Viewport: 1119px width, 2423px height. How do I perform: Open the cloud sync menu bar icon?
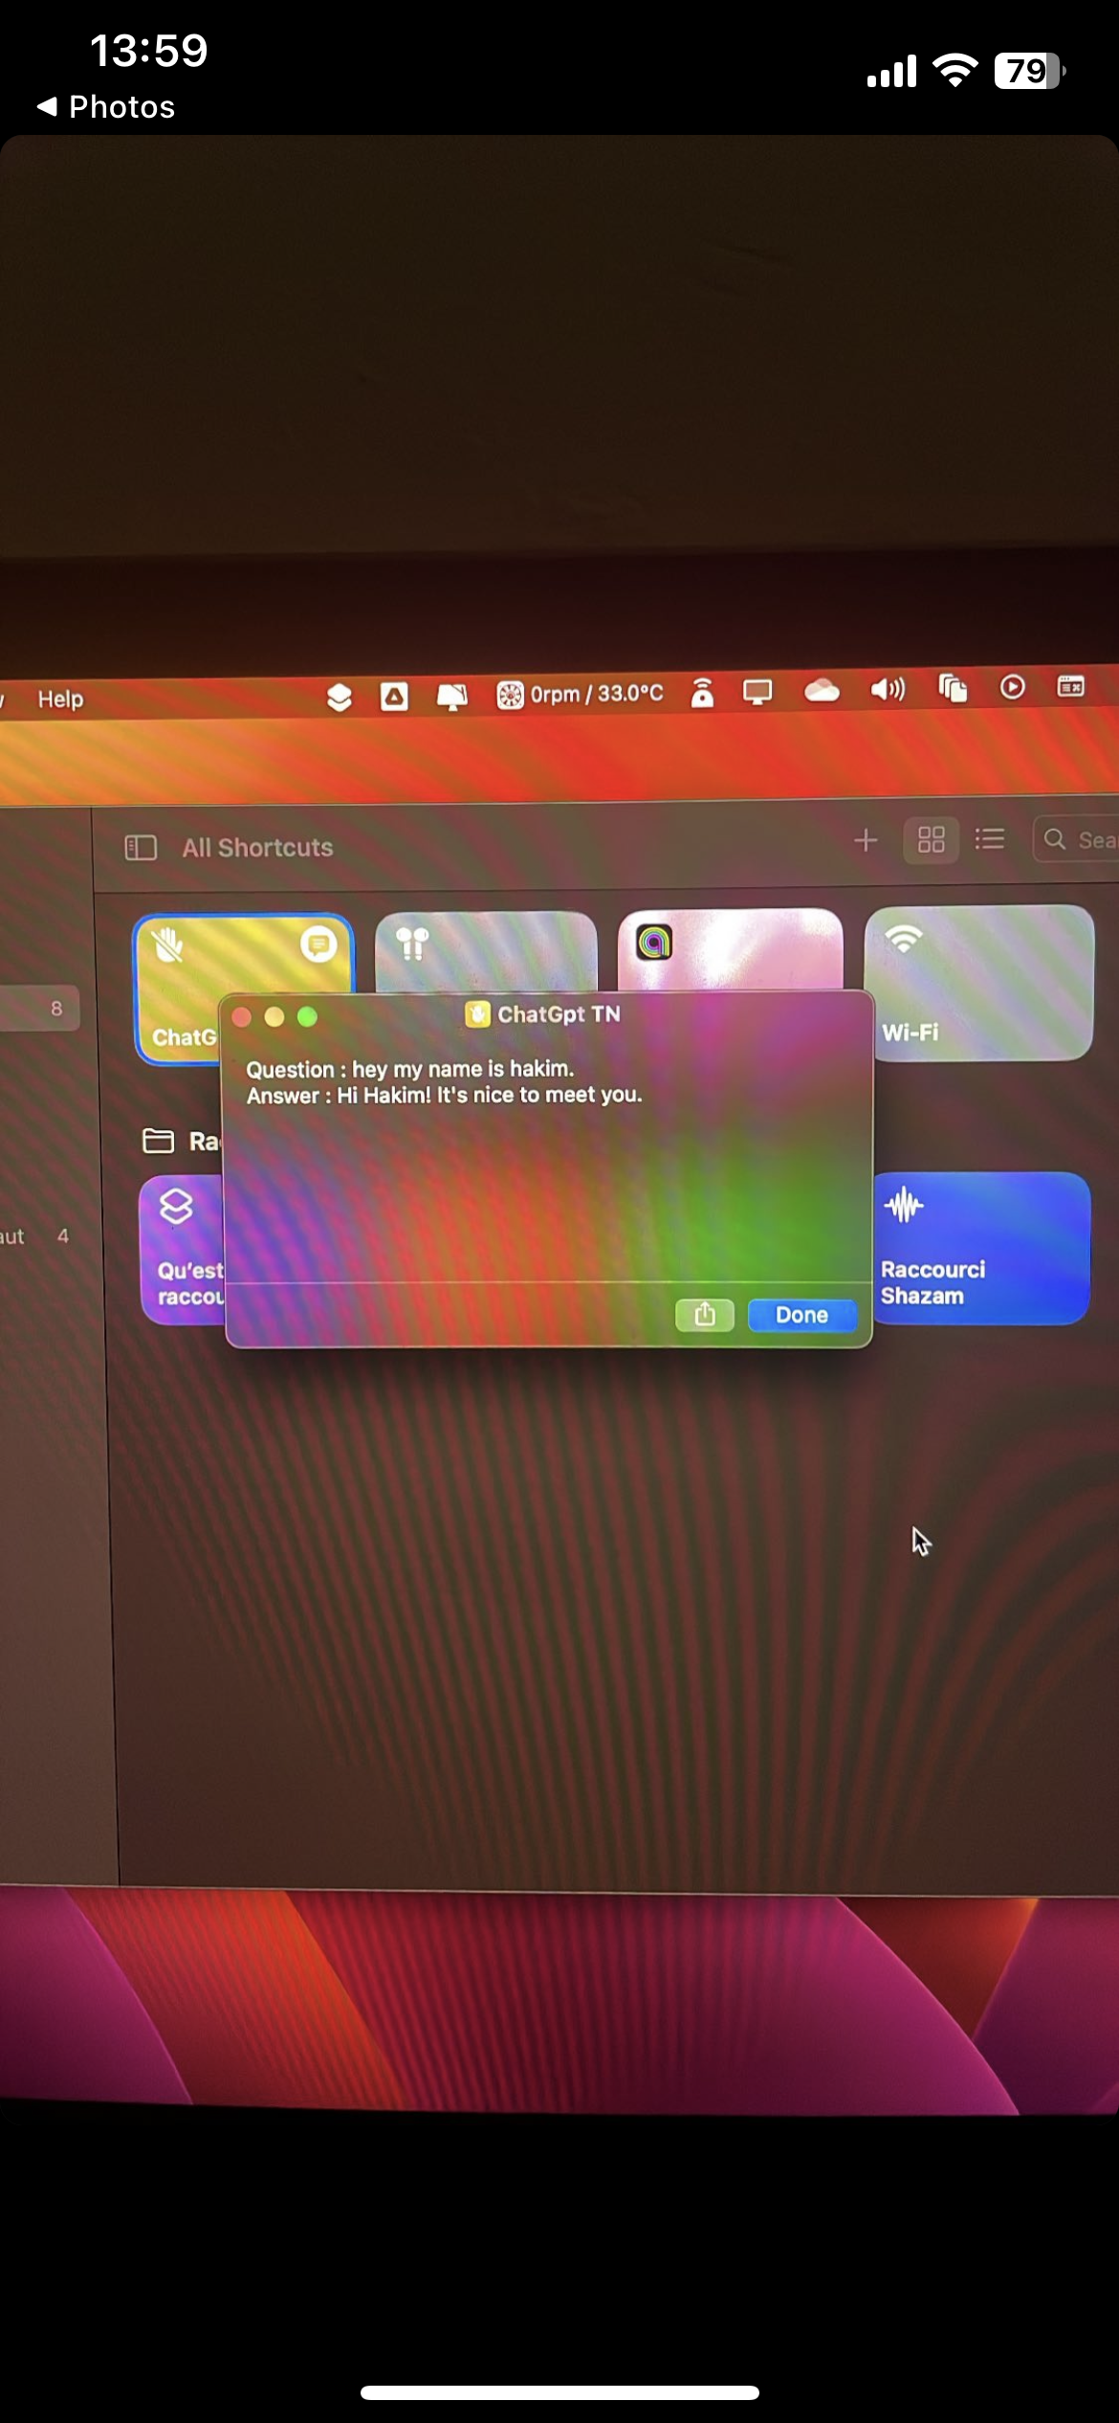tap(822, 690)
